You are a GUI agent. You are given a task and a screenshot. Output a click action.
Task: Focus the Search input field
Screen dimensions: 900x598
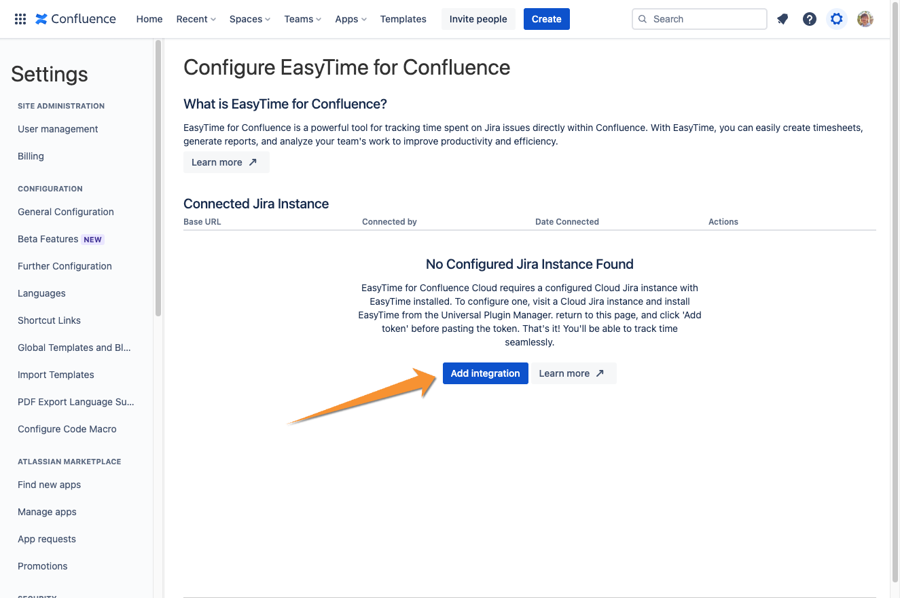tap(700, 19)
